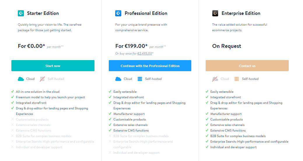Click the Professional Edition heading

point(146,13)
